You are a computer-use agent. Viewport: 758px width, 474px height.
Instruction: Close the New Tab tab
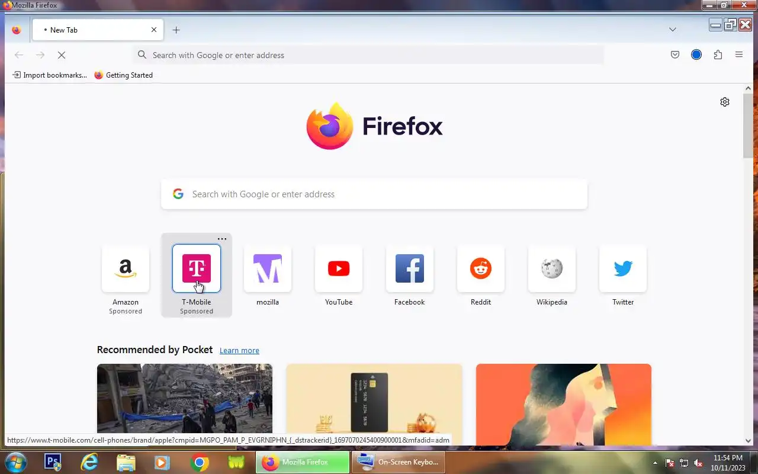154,30
